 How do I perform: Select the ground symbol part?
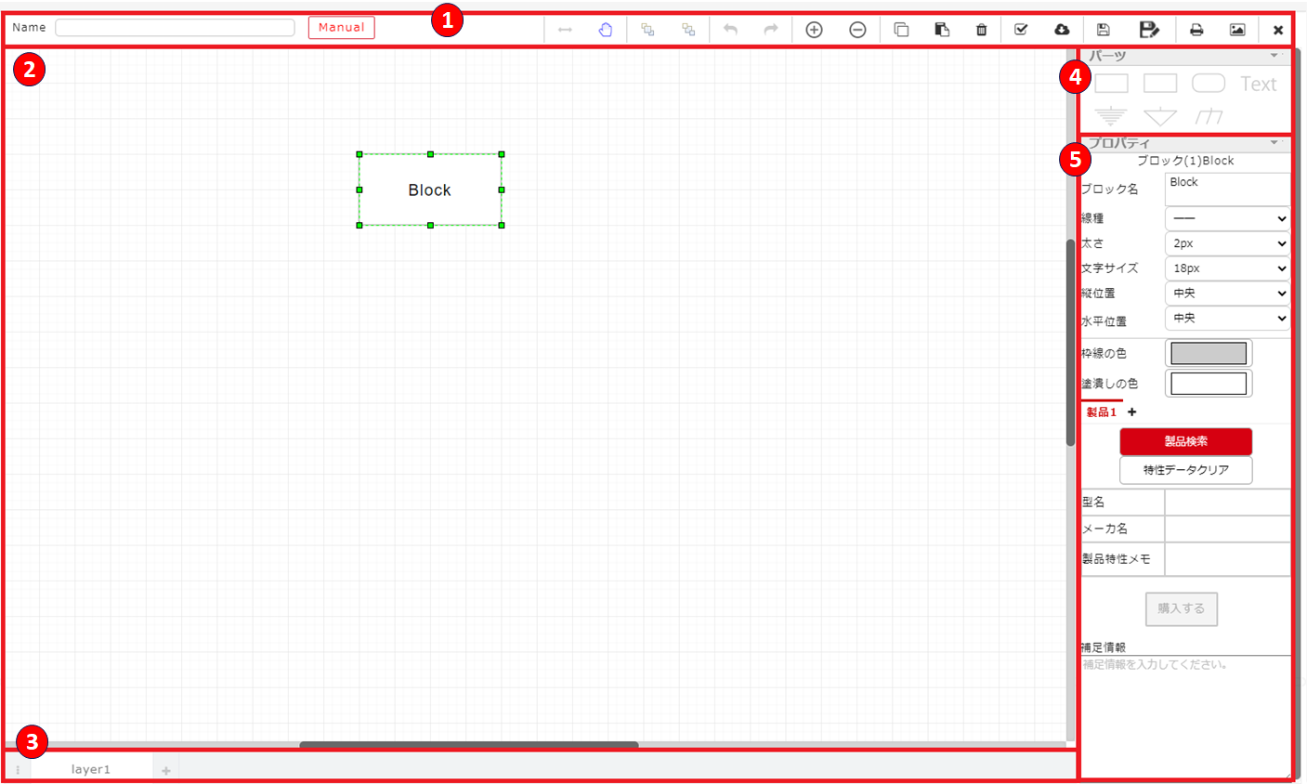coord(1110,116)
